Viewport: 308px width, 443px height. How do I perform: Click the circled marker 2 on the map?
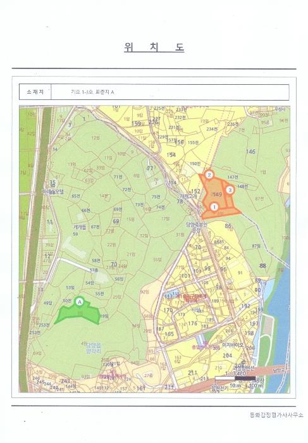[x=209, y=175]
